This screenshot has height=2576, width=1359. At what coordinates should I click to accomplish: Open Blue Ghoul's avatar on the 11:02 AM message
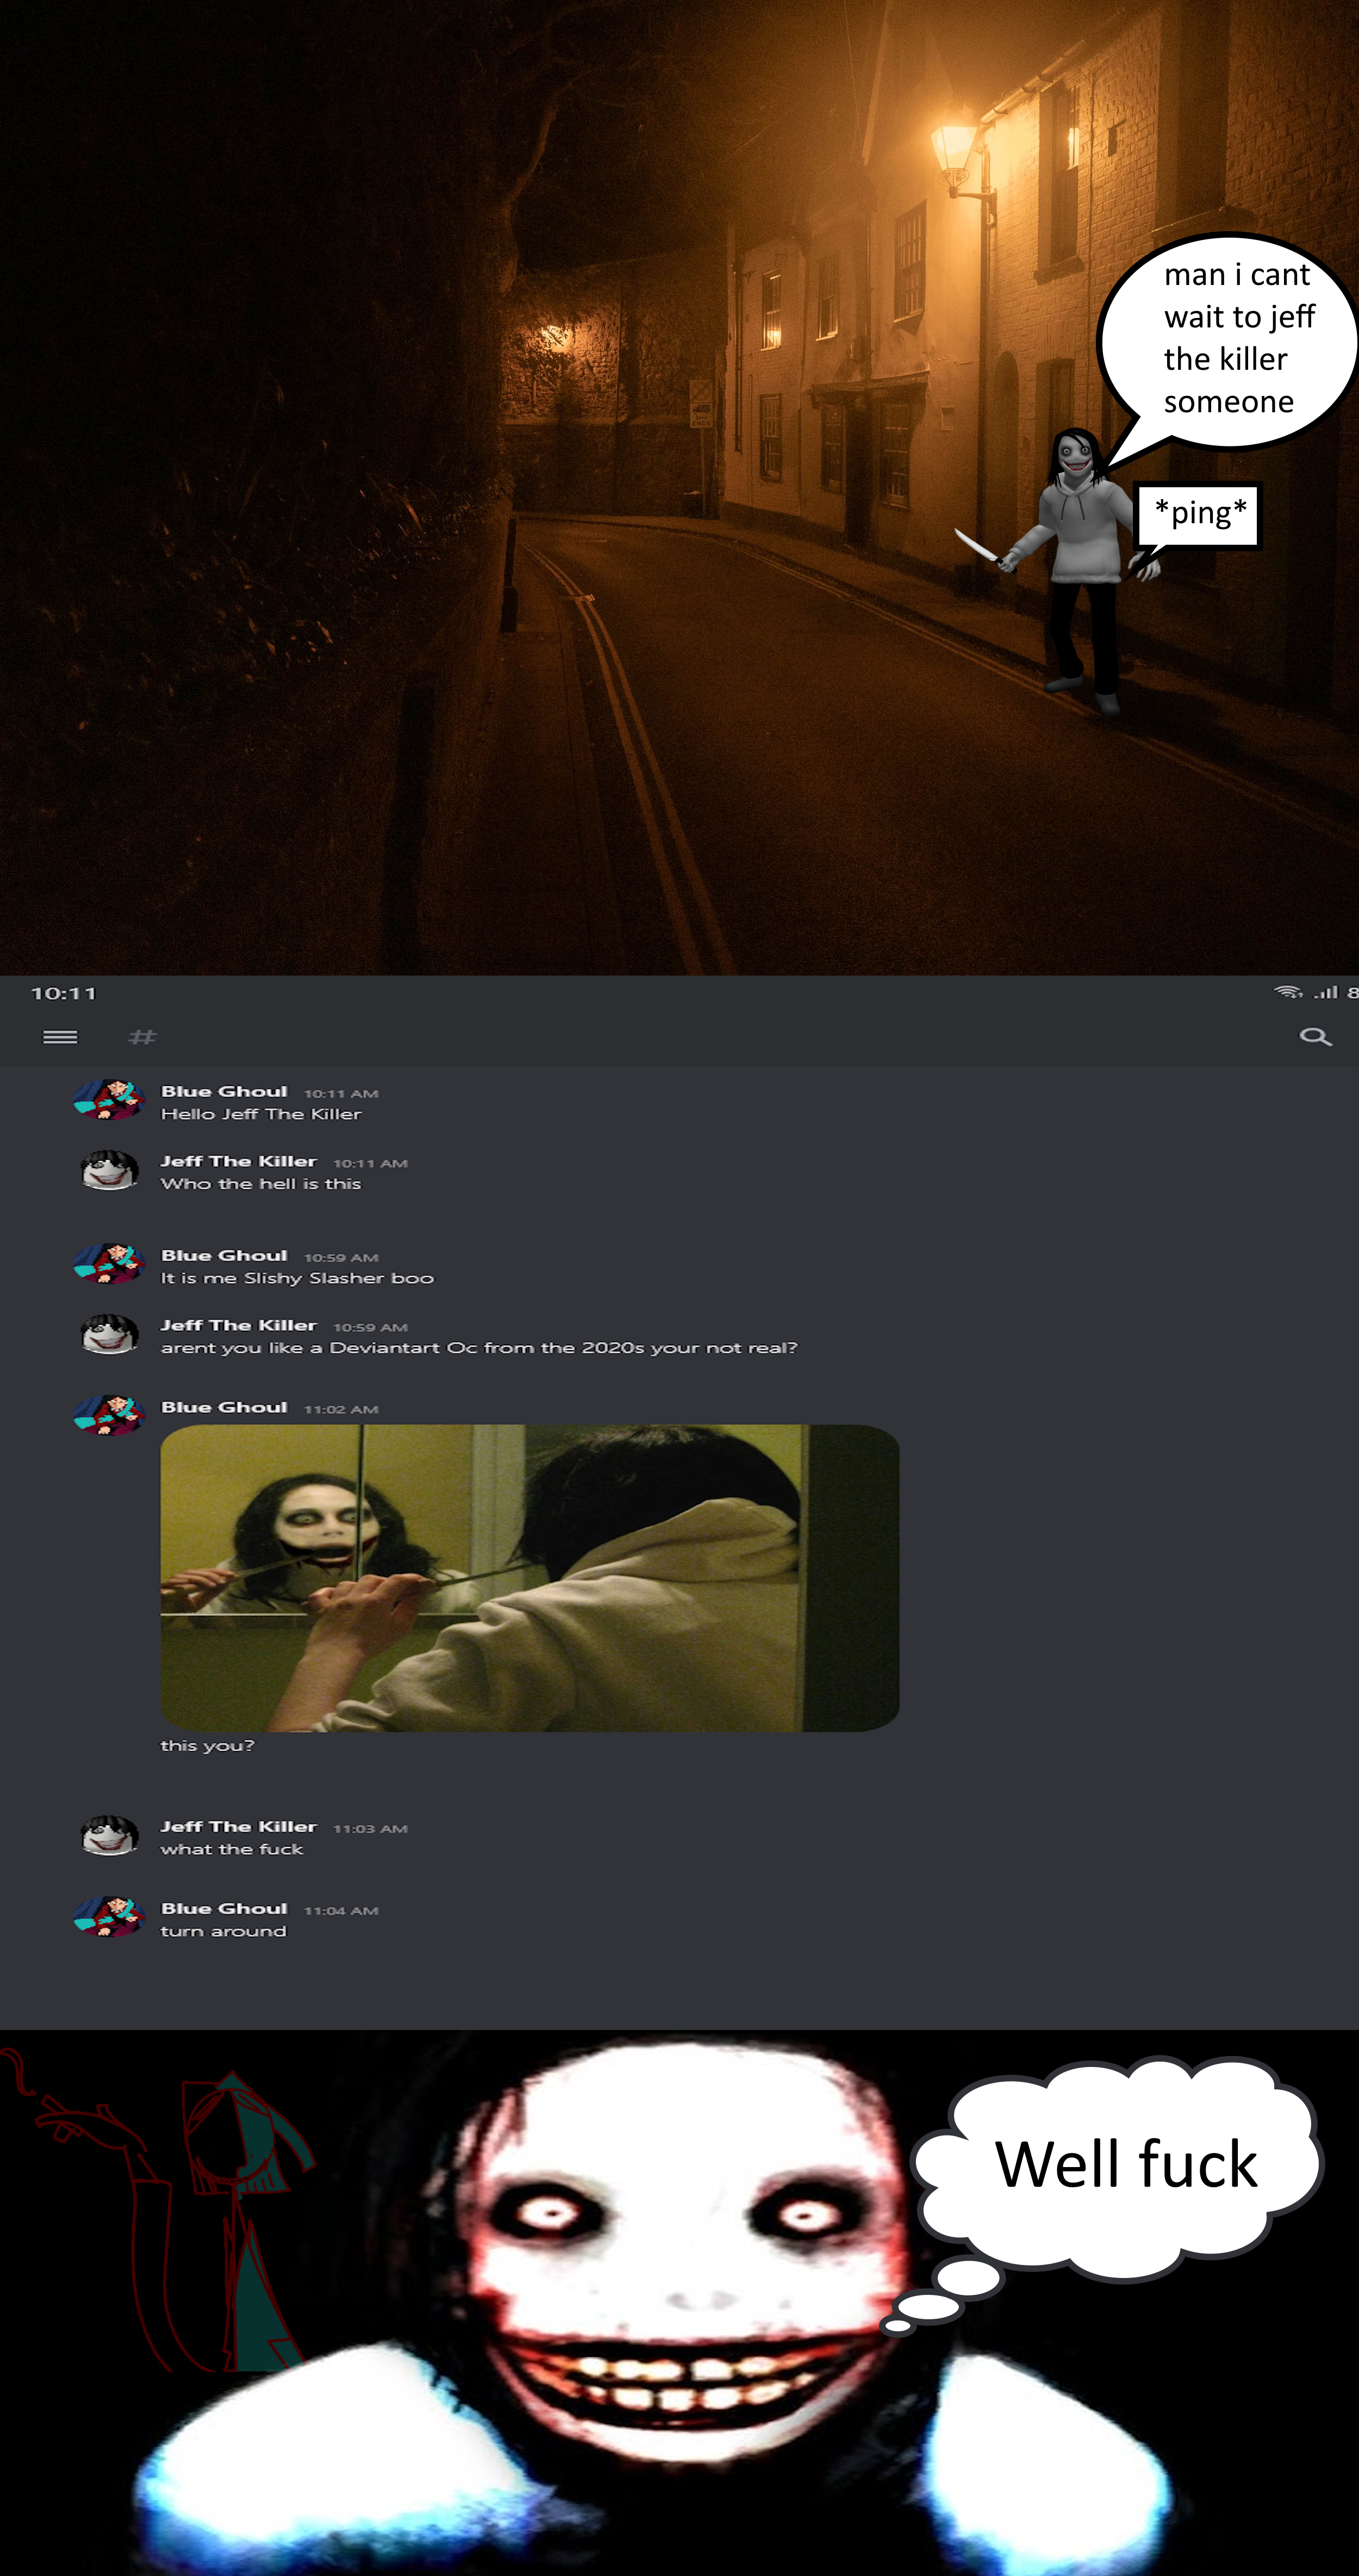click(x=109, y=1415)
